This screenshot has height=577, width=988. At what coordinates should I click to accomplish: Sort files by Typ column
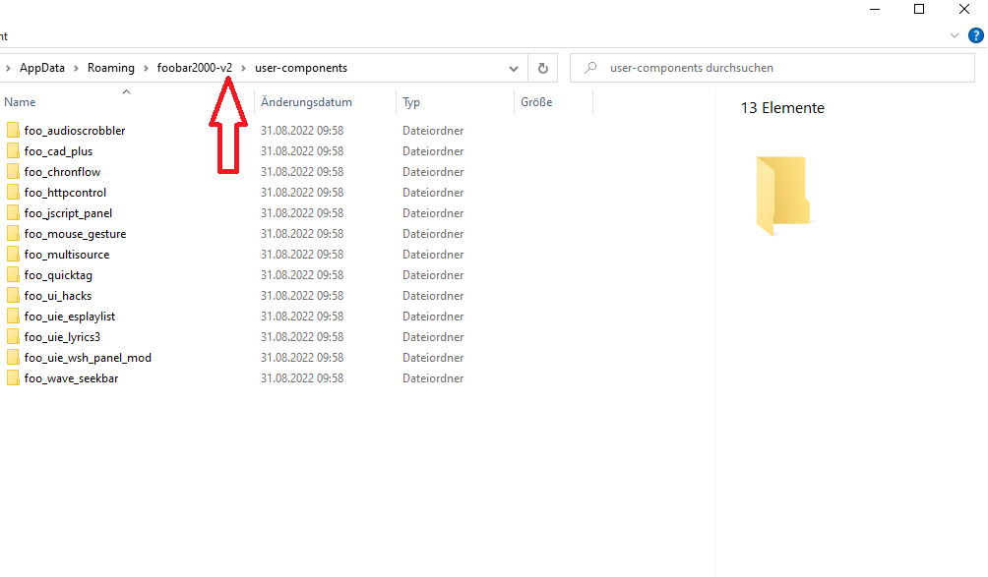pos(411,102)
